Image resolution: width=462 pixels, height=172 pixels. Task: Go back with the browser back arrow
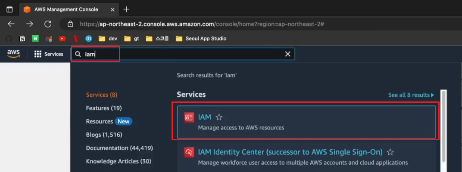pos(11,24)
